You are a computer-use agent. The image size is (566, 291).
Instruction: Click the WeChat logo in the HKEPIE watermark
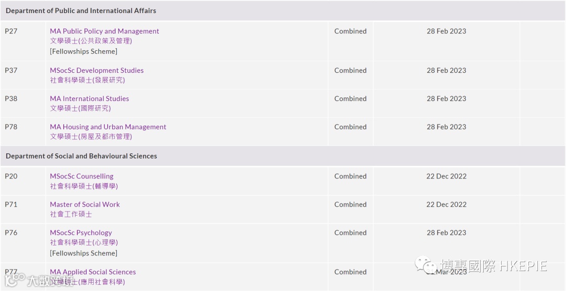click(x=427, y=265)
